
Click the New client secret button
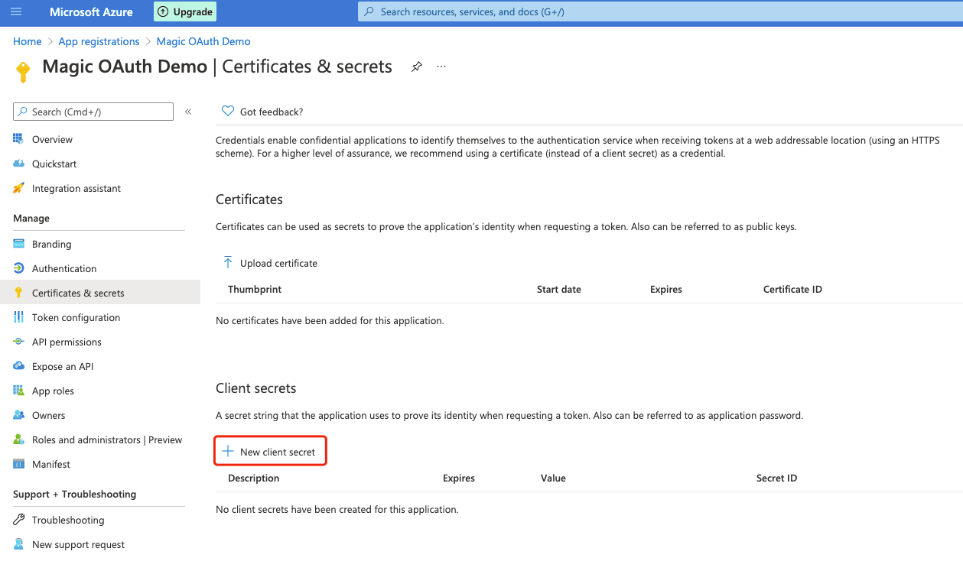coord(270,452)
